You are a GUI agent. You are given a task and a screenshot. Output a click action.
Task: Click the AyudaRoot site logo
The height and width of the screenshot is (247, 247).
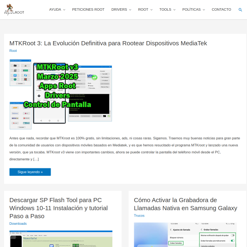14,9
